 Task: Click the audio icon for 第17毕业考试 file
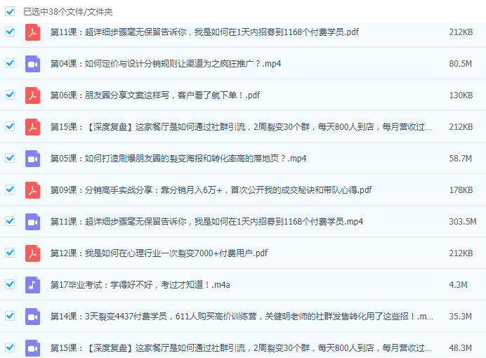(32, 285)
